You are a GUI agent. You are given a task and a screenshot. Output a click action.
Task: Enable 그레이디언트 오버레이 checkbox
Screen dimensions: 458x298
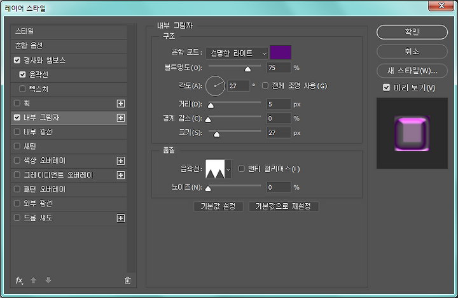click(17, 175)
